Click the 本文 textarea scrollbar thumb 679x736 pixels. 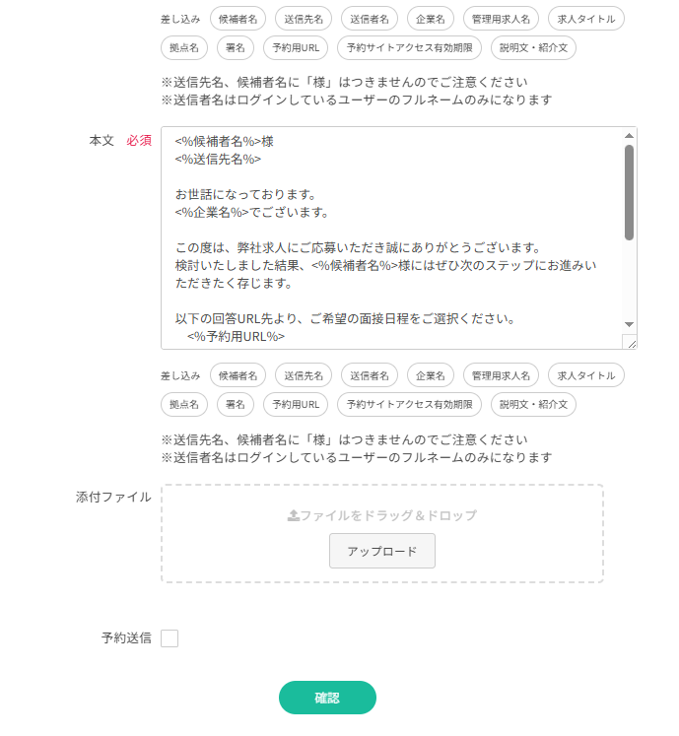point(629,192)
